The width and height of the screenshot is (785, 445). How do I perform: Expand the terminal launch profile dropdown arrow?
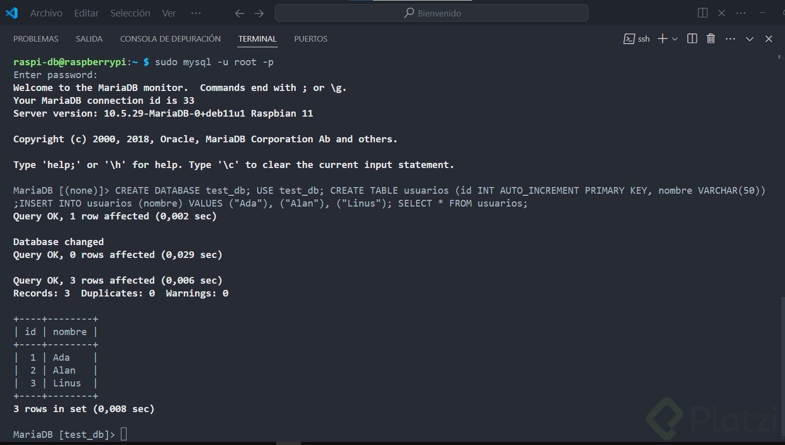(x=675, y=39)
